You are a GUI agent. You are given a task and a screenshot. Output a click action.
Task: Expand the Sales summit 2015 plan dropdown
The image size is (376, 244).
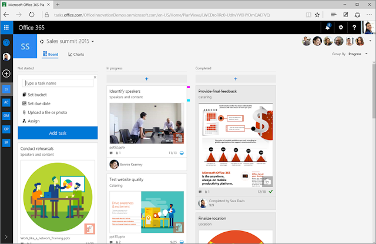(93, 42)
